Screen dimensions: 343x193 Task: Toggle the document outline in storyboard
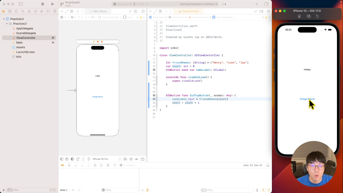point(62,159)
